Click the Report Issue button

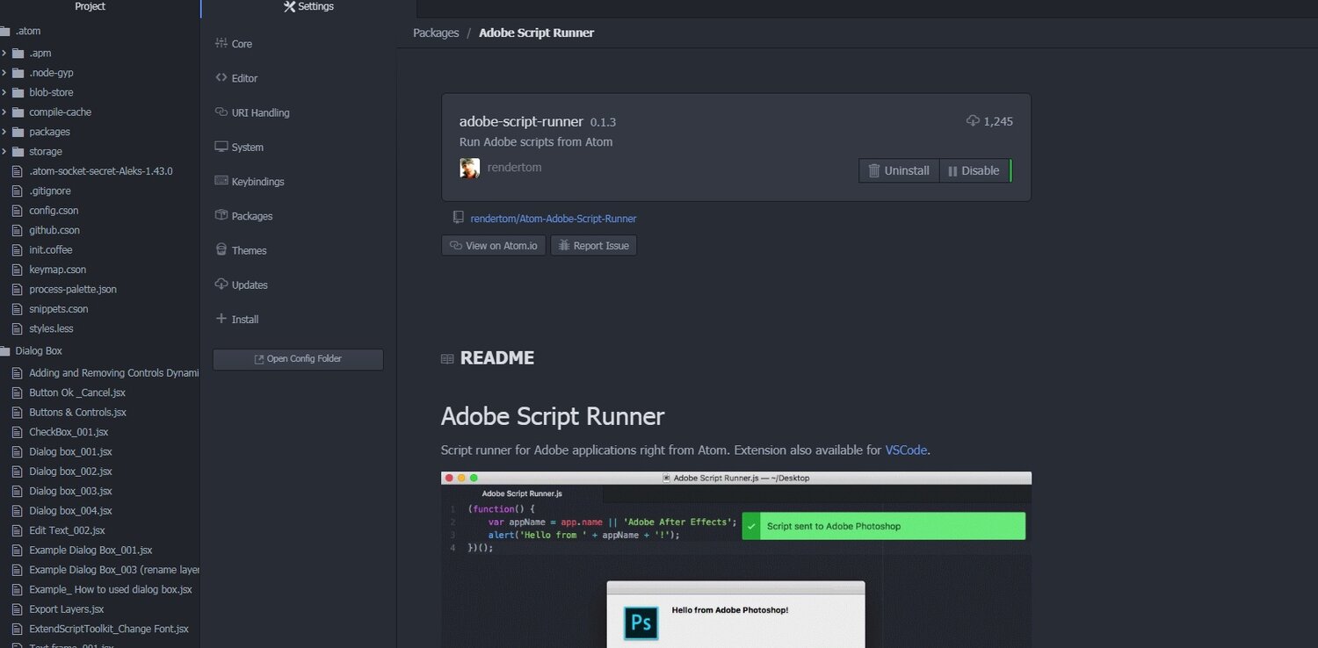[593, 246]
